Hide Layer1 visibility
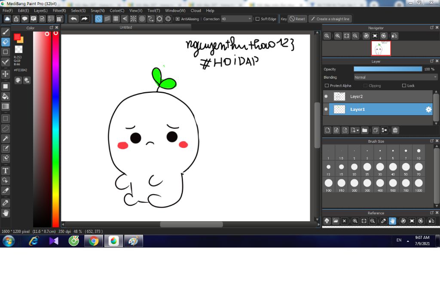The height and width of the screenshot is (284, 440). coord(326,110)
